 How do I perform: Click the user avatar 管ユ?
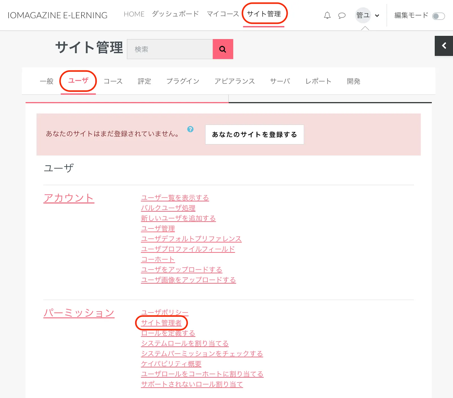point(363,15)
